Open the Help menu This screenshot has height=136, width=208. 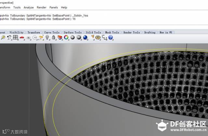(64, 7)
